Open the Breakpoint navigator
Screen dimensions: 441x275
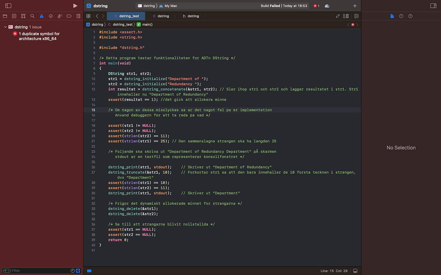[69, 16]
